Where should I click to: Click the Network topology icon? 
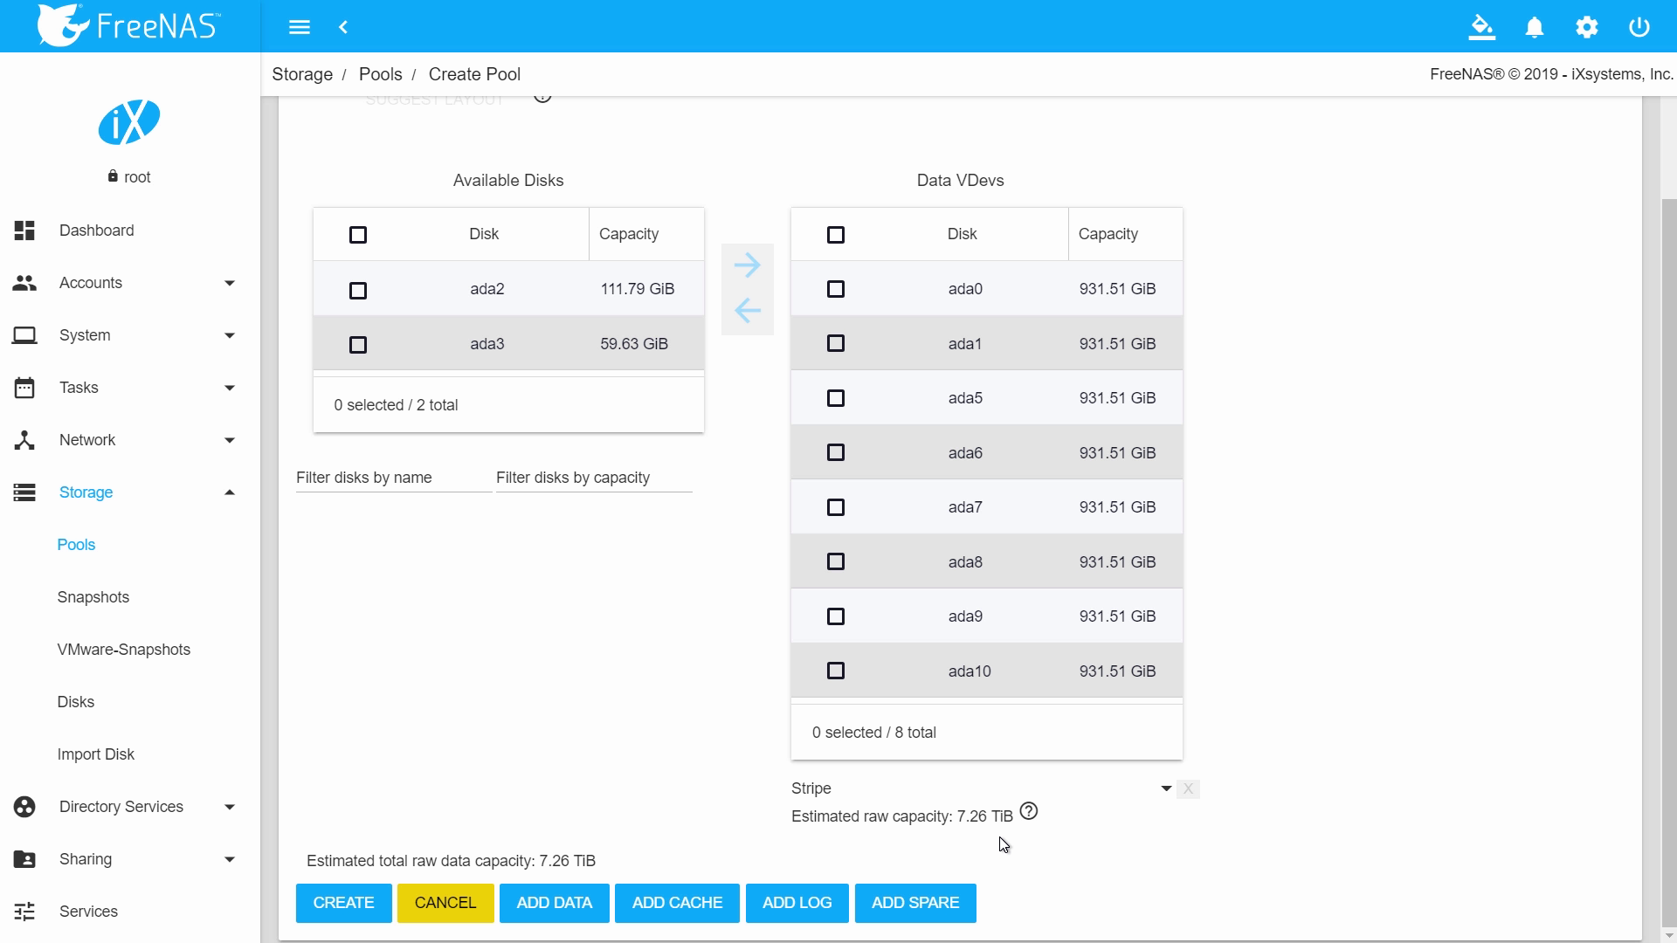point(24,440)
